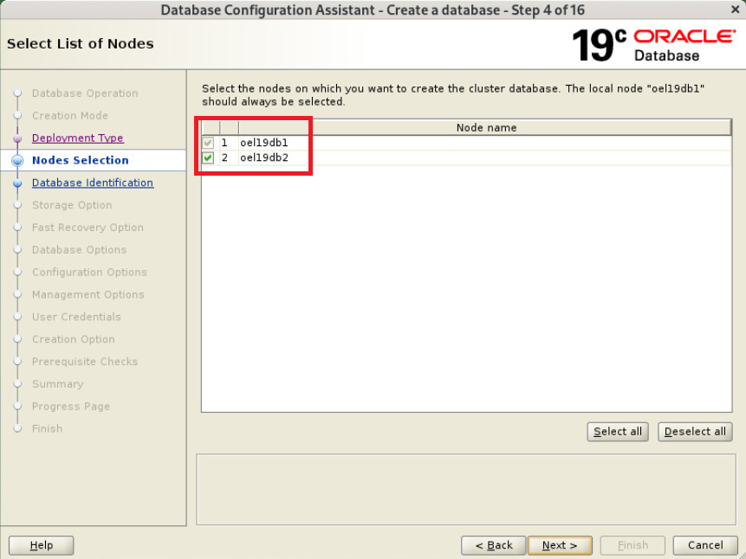Click the Management Options step
The height and width of the screenshot is (559, 746).
tap(88, 294)
